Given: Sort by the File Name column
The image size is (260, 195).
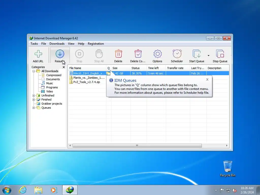Looking at the screenshot, I should point(87,68).
